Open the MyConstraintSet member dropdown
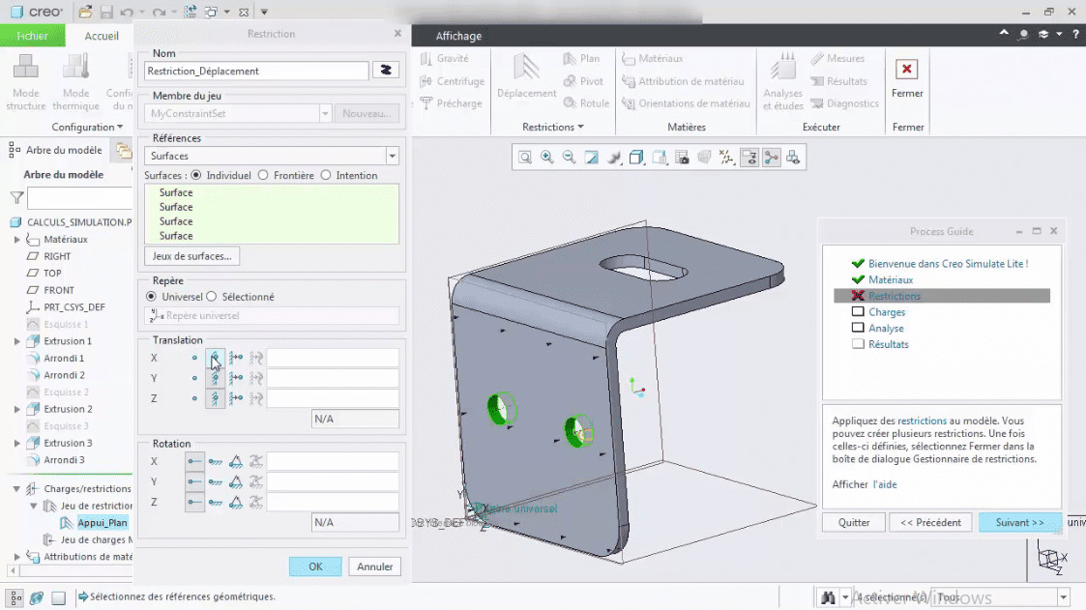Viewport: 1086px width, 610px height. pos(324,113)
